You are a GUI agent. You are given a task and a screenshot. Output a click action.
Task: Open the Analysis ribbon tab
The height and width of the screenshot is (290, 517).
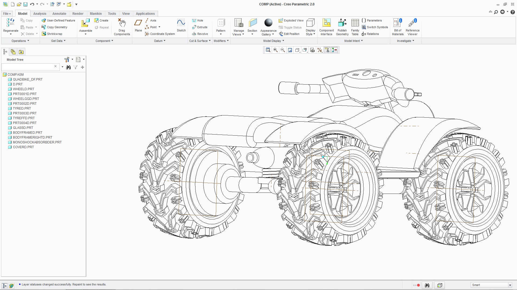[40, 14]
